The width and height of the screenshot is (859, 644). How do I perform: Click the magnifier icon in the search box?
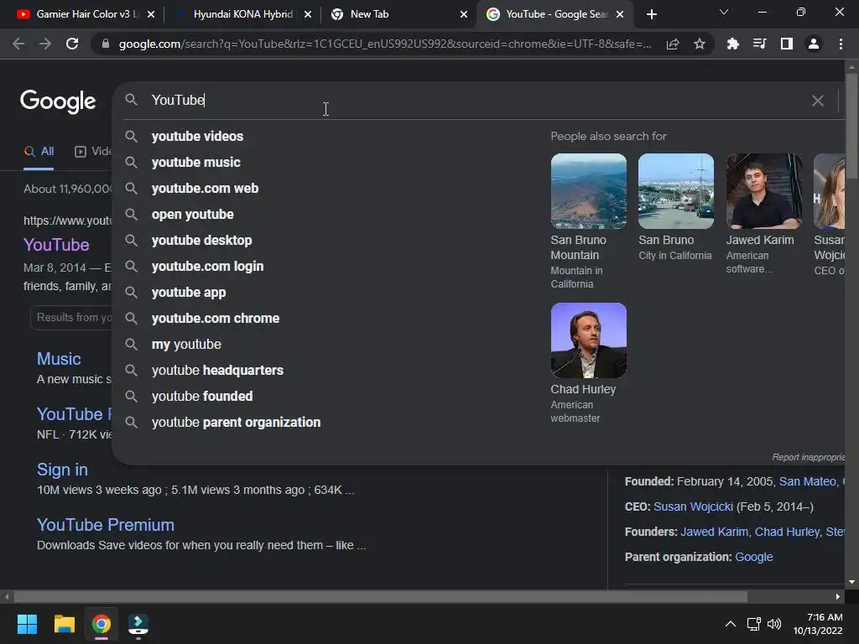click(x=131, y=100)
